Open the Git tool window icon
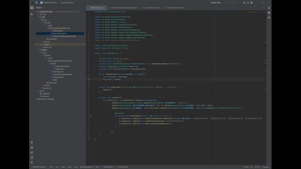Screen dimensions: 301x169 click(x=32, y=162)
